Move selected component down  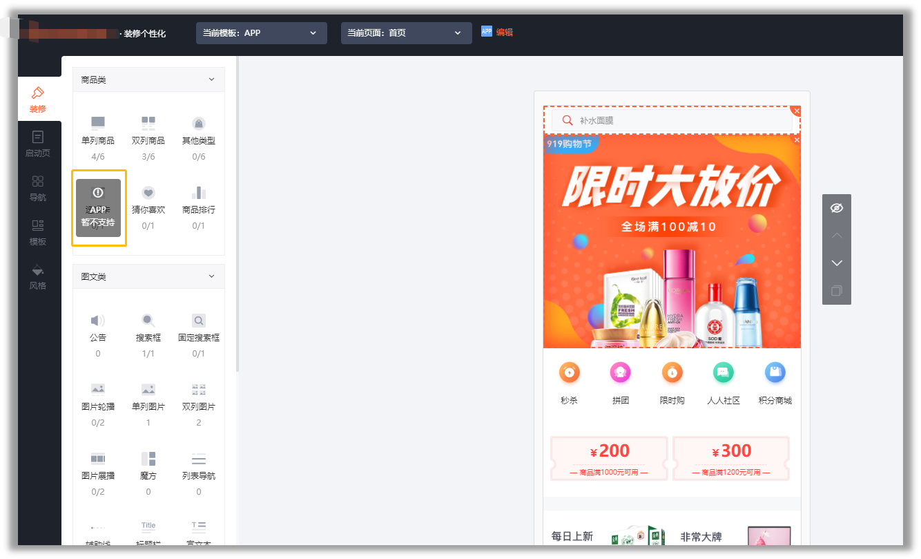[x=837, y=263]
